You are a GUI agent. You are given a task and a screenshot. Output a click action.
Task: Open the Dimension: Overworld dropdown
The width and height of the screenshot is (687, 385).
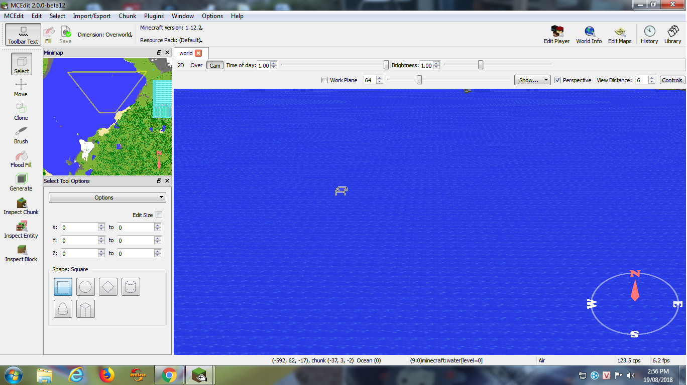click(105, 35)
